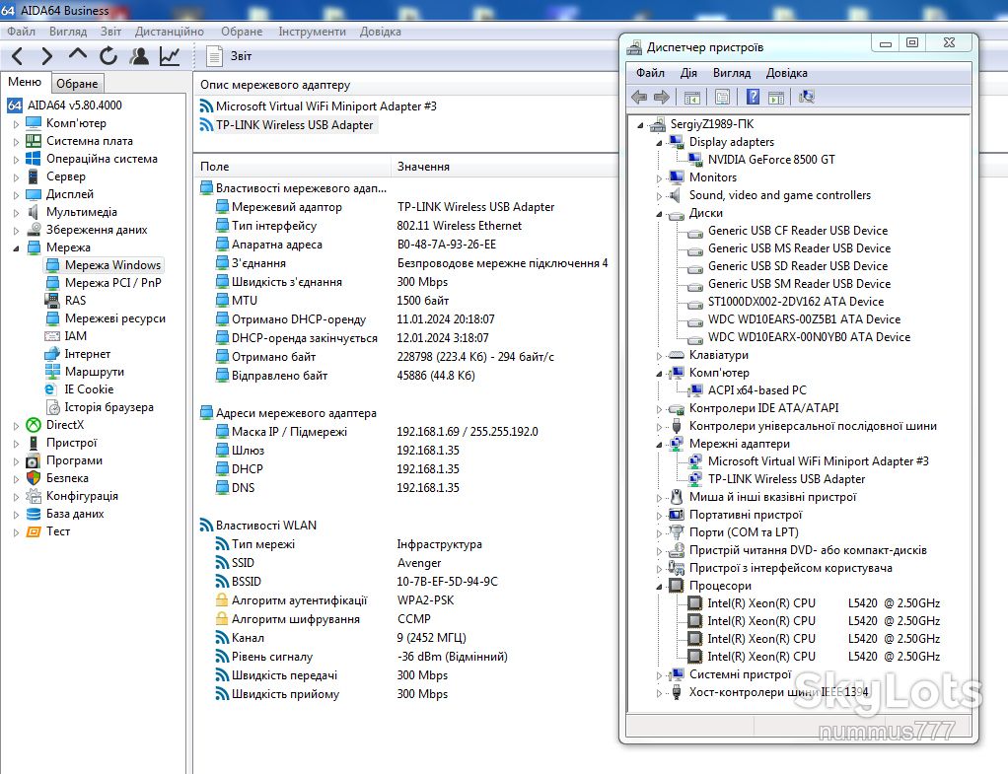Image resolution: width=1008 pixels, height=774 pixels.
Task: Click the NVIDIA GeForce 8500 GT device icon
Action: click(695, 160)
